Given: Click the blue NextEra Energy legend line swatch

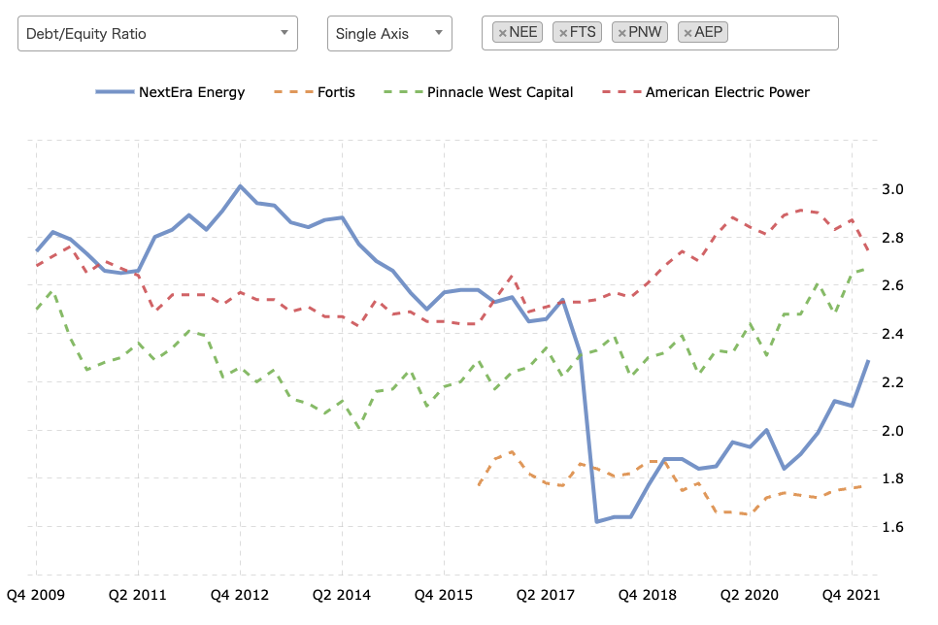Looking at the screenshot, I should pyautogui.click(x=115, y=92).
